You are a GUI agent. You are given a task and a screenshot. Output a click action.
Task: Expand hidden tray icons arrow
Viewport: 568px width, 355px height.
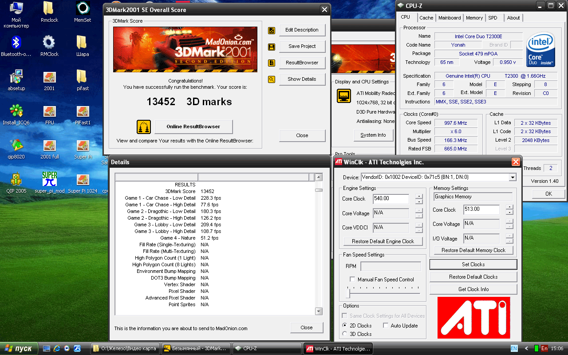(x=526, y=348)
